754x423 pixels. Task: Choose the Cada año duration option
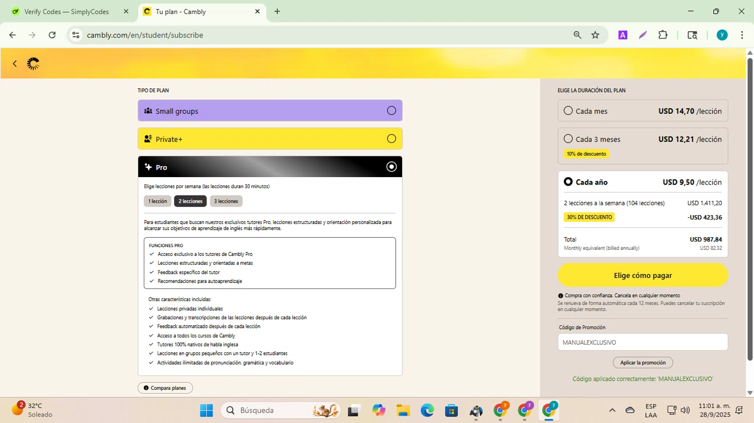[643, 182]
